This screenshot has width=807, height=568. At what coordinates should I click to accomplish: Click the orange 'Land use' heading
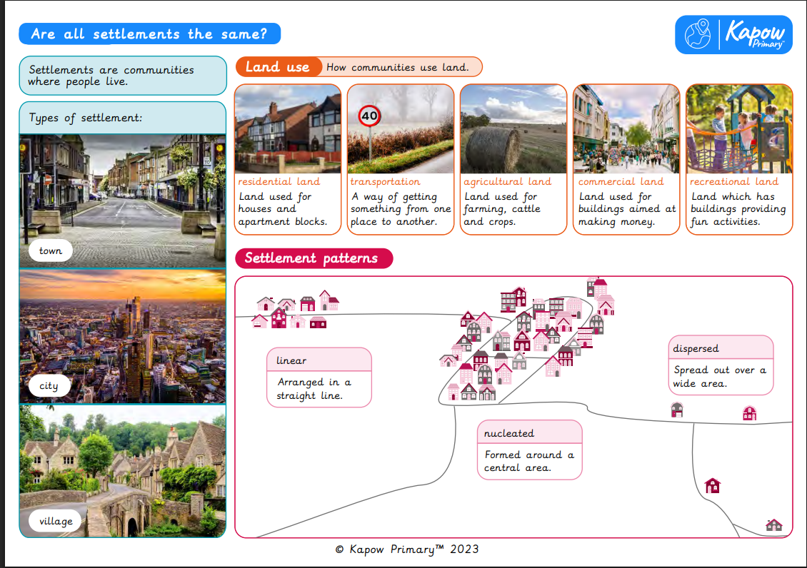277,67
